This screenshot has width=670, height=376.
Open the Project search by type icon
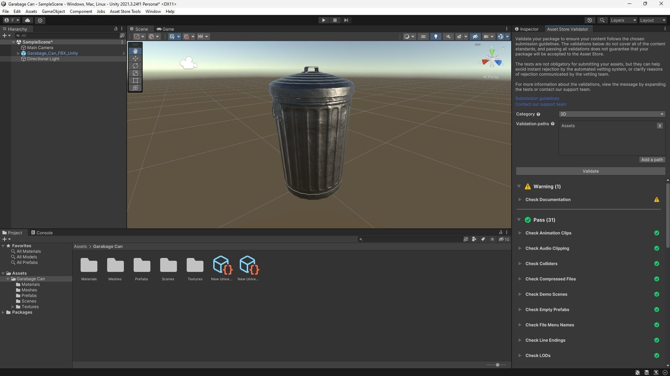coord(474,240)
